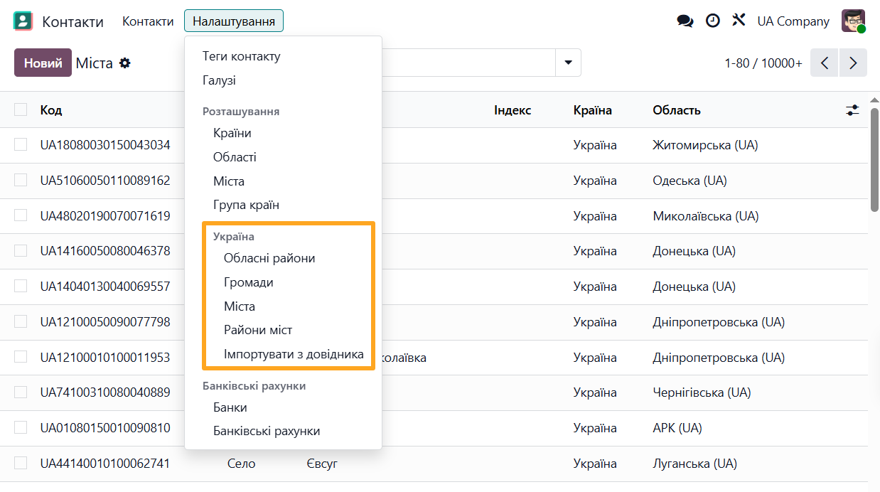The width and height of the screenshot is (880, 492).
Task: Choose Імпортувати з довідника
Action: (x=294, y=354)
